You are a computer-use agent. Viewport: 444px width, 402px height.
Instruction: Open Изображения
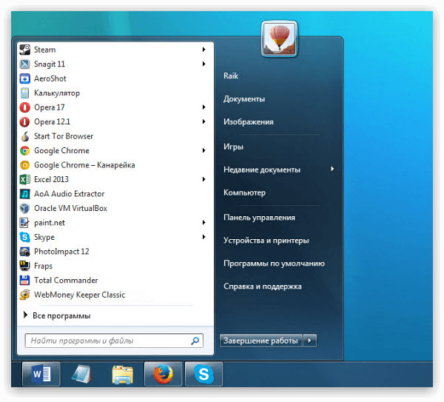click(x=249, y=122)
